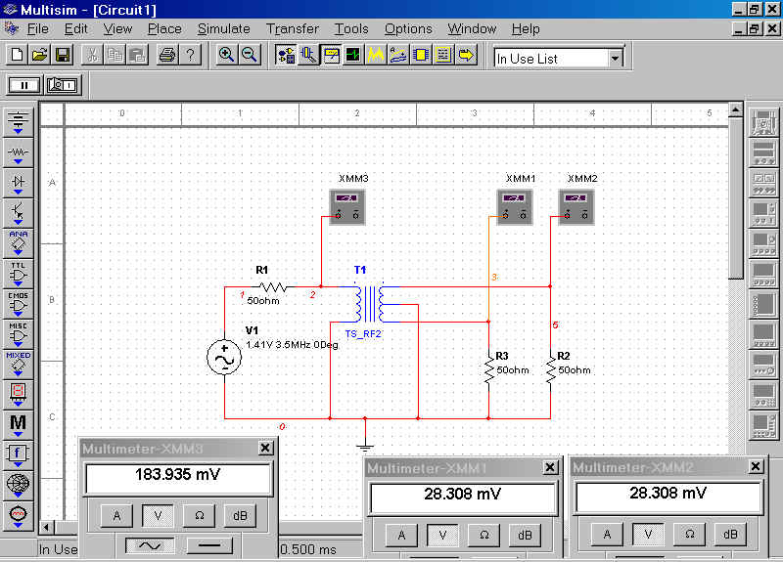This screenshot has height=562, width=783.
Task: Select the Diodes component group
Action: [x=19, y=182]
